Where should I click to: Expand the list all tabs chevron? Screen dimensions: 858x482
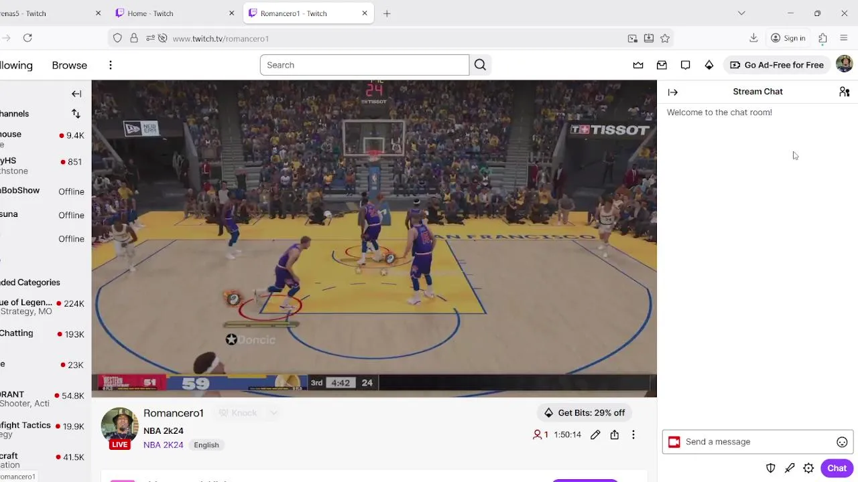[x=741, y=13]
